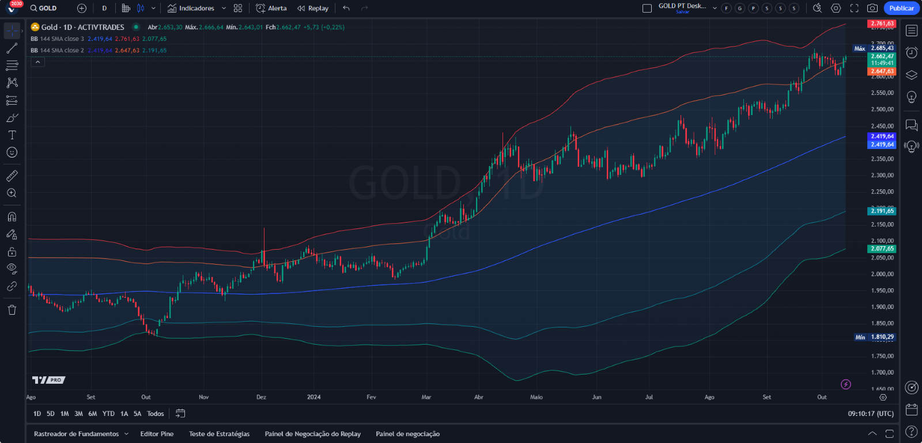
Task: Open the alerts clock icon in right sidebar
Action: [912, 53]
